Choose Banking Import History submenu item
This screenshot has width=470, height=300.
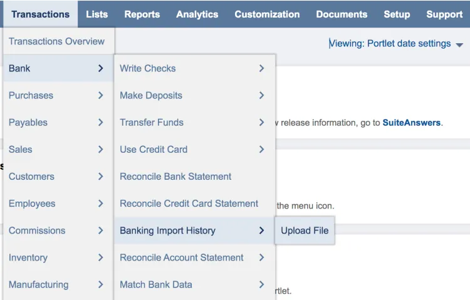(x=194, y=230)
